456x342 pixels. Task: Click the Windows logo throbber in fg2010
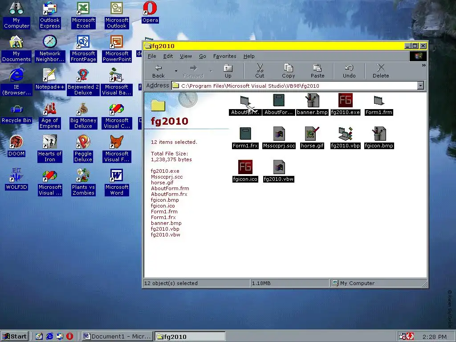(x=418, y=56)
